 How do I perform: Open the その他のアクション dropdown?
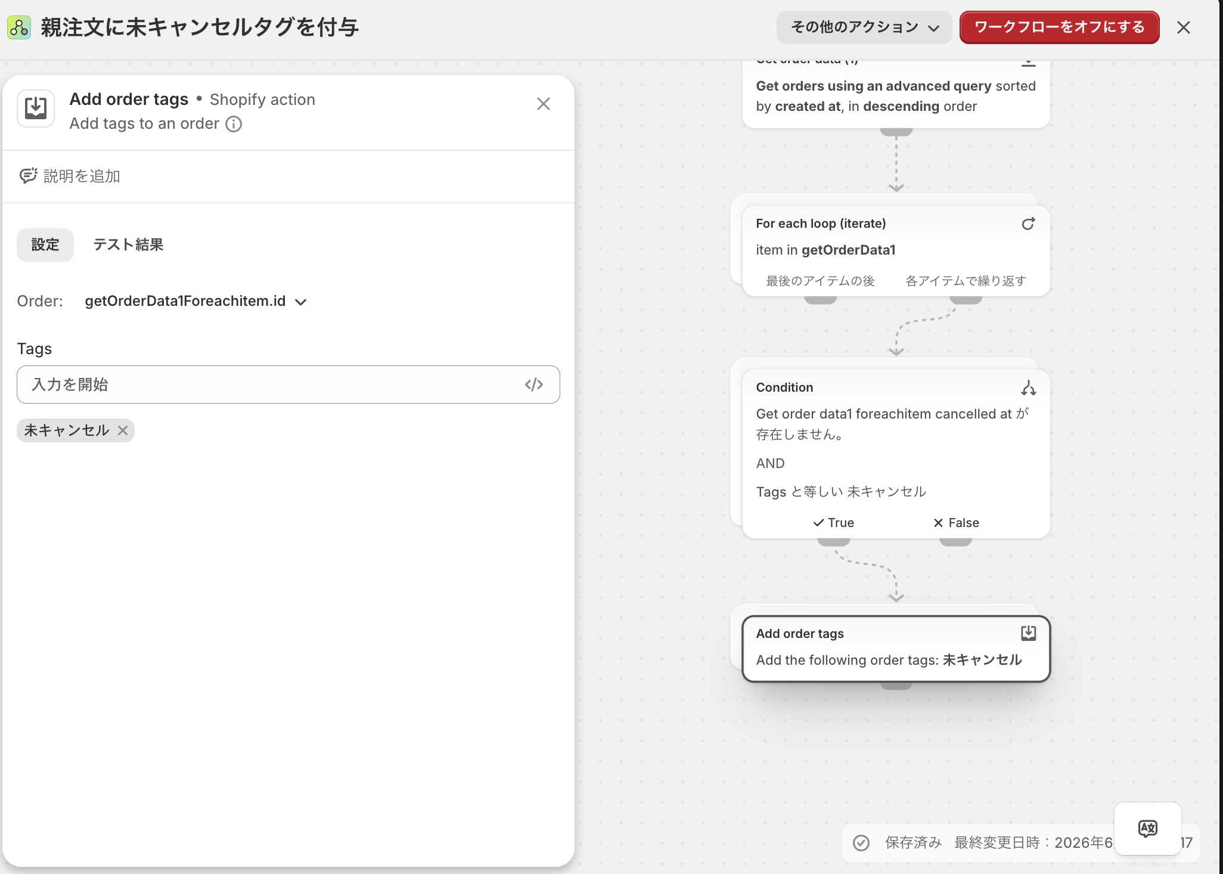click(864, 27)
